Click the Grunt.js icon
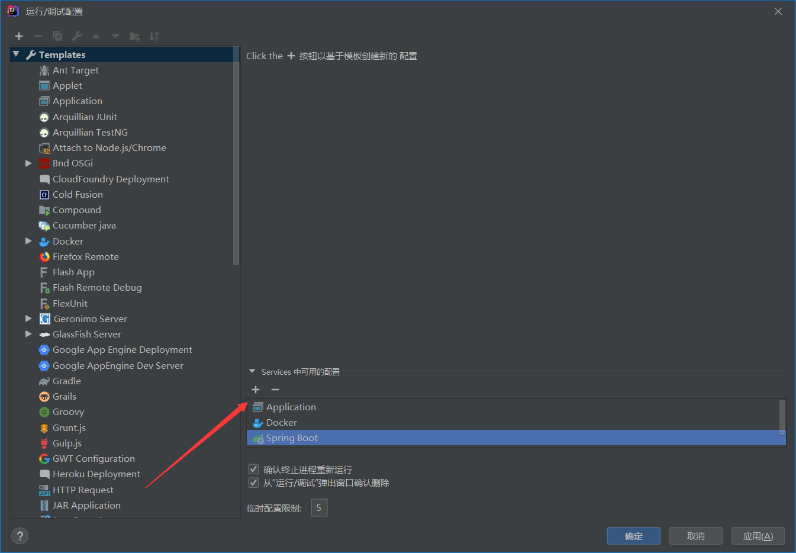The image size is (796, 553). click(44, 428)
